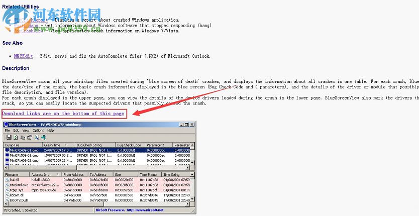419x216 pixels.
Task: Open the www.nirsoft.net link in status bar
Action: (x=145, y=210)
